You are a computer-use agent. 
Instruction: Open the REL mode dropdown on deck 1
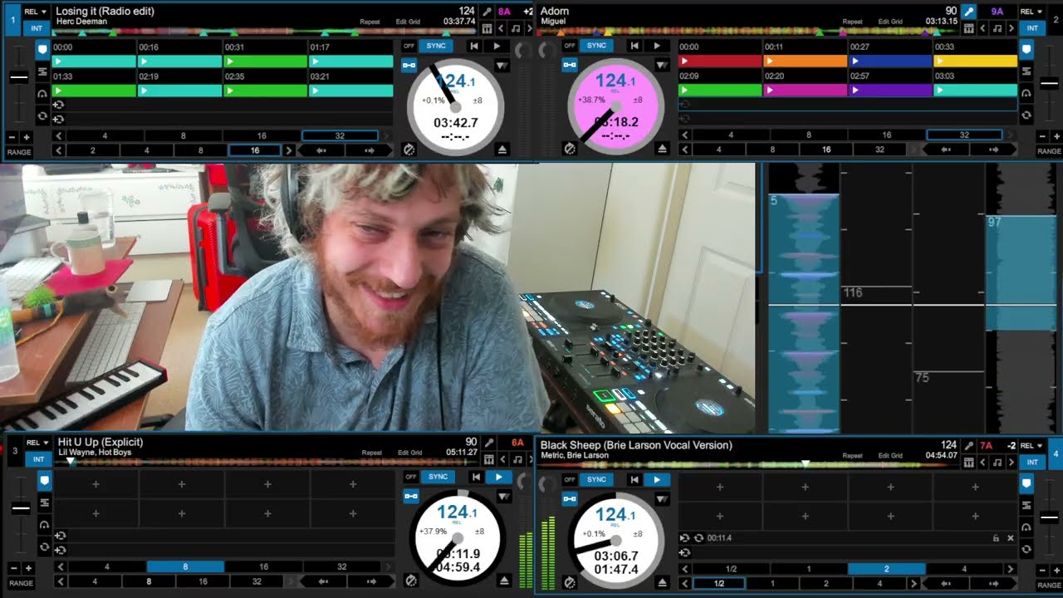coord(35,12)
